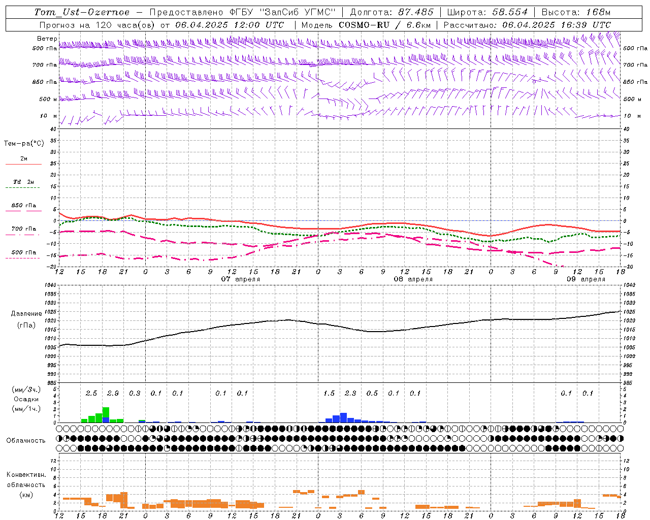
Task: Click the computed time 06.04.2025 16:39 UTC
Action: click(556, 25)
